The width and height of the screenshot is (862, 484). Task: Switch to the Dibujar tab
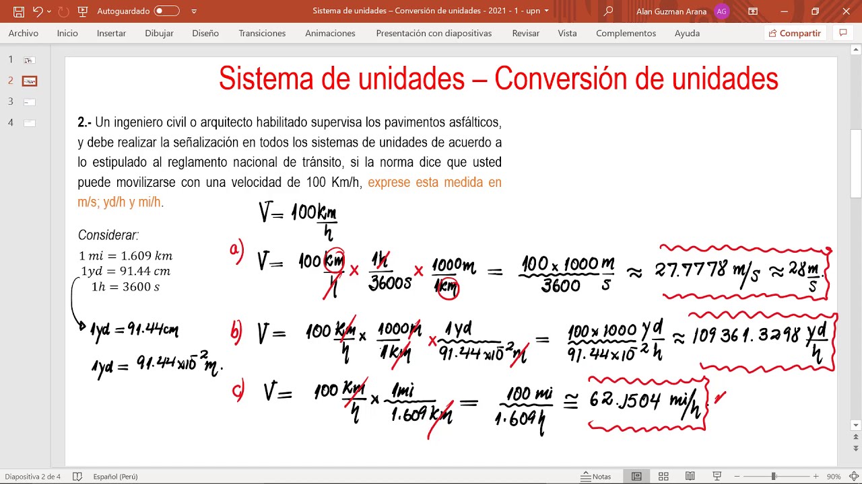pos(159,33)
